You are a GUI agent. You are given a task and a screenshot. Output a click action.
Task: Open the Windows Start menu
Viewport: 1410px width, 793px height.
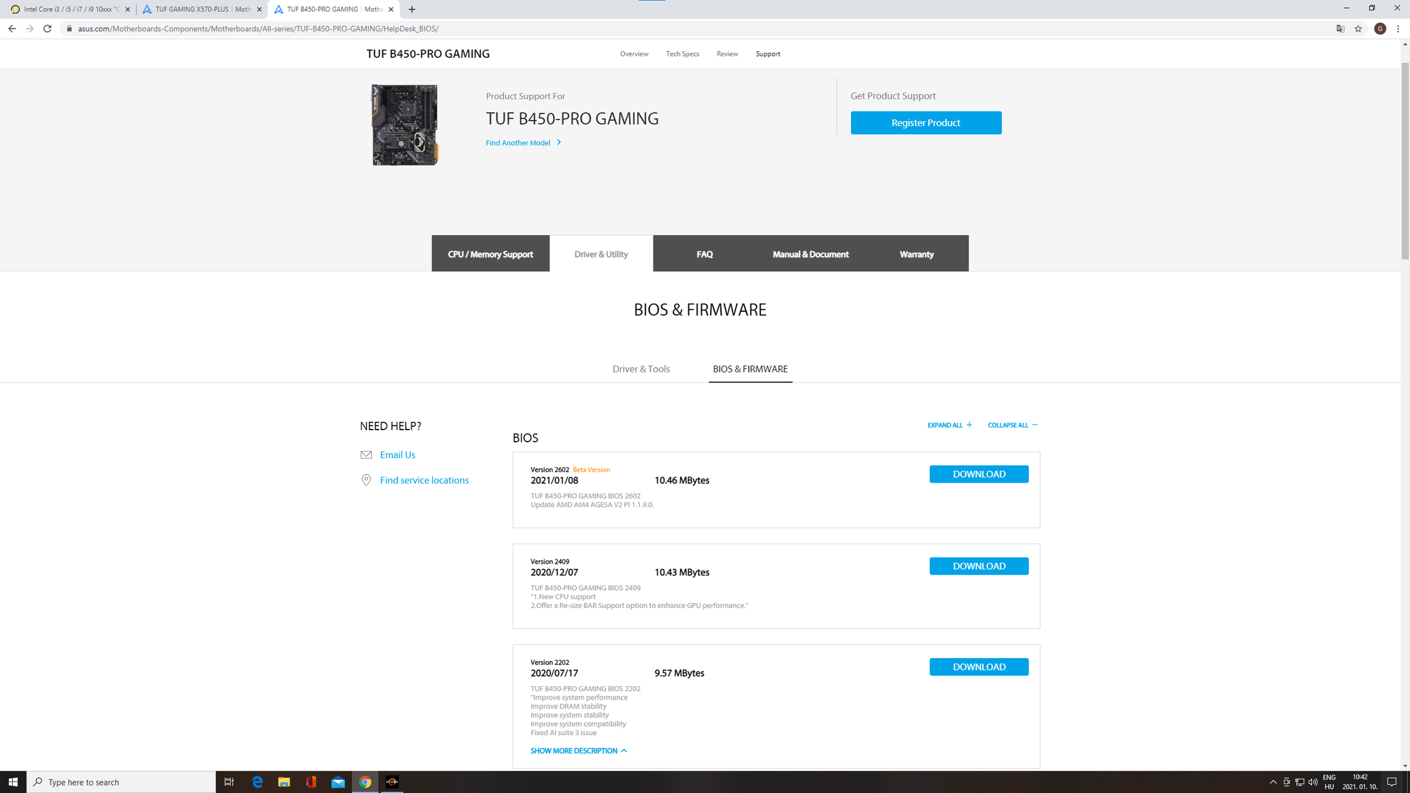13,782
